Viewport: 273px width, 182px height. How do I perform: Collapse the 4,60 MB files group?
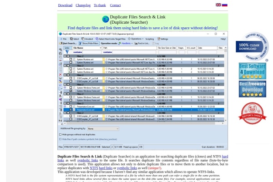point(65,94)
